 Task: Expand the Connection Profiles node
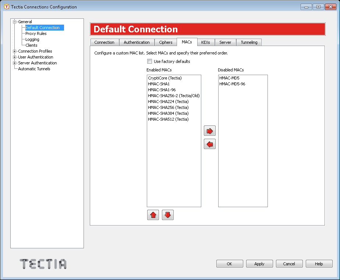[x=15, y=51]
